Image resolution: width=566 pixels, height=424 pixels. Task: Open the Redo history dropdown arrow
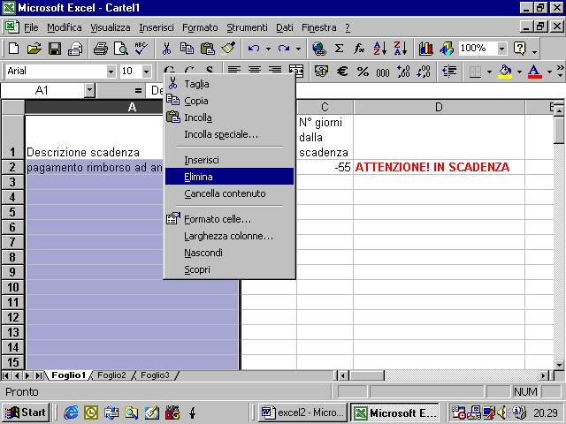pyautogui.click(x=299, y=49)
